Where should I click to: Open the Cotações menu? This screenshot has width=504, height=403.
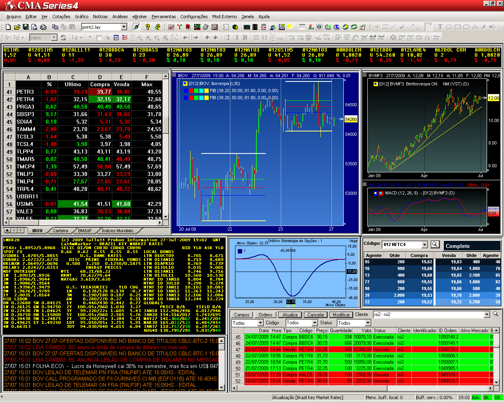[61, 17]
